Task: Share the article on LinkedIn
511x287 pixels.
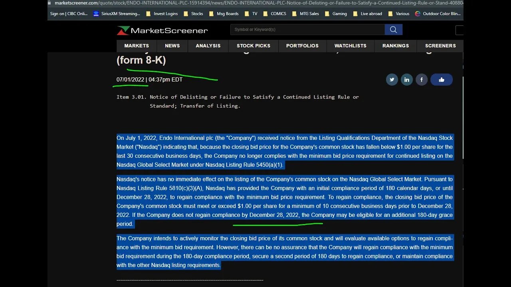Action: [x=407, y=80]
